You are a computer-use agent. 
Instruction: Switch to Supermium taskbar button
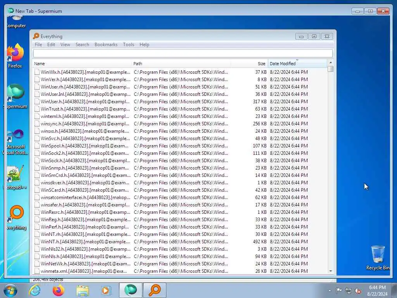tap(131, 290)
